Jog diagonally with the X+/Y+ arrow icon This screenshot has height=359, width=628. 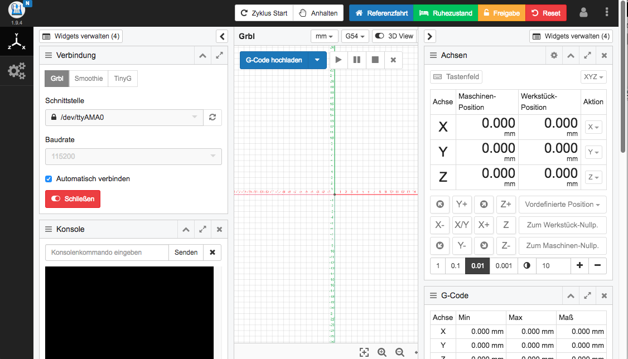484,204
